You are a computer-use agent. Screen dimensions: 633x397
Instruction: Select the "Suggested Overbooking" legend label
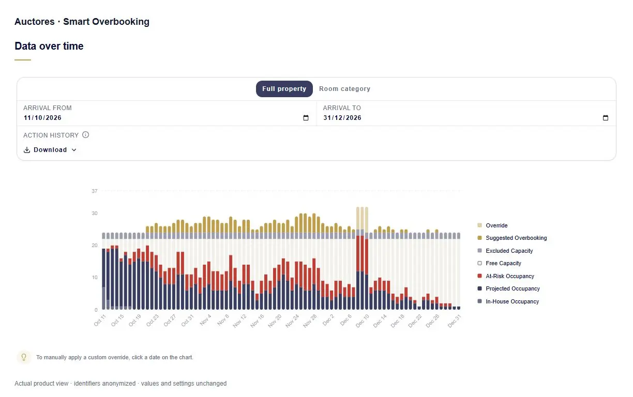516,238
